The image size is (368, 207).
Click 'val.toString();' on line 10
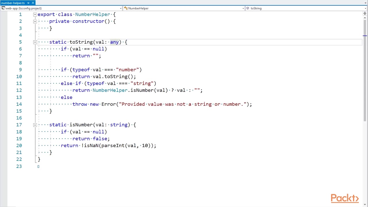[x=114, y=76]
